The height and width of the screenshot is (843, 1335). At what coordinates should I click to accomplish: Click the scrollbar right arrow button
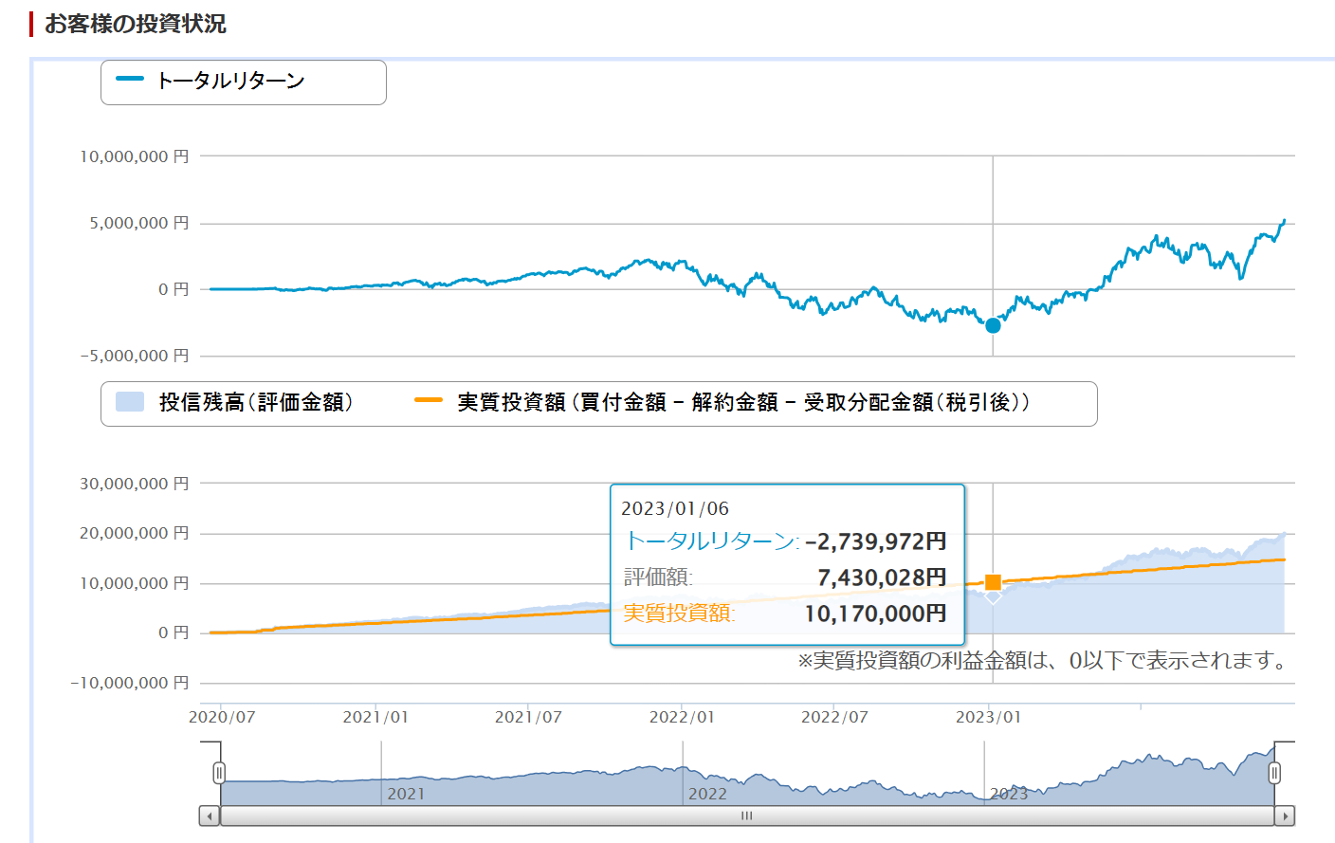(1285, 816)
